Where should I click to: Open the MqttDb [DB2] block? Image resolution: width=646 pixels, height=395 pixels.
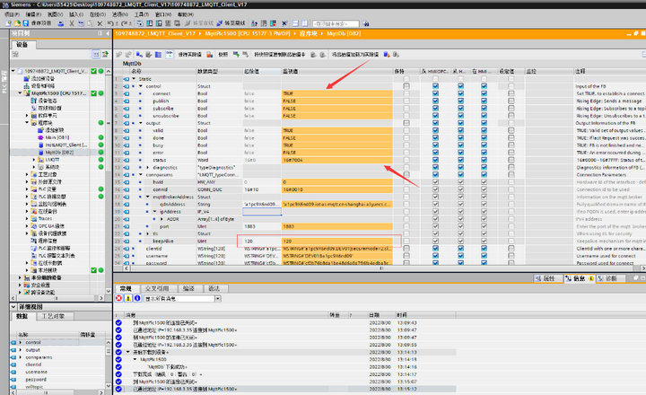52,153
